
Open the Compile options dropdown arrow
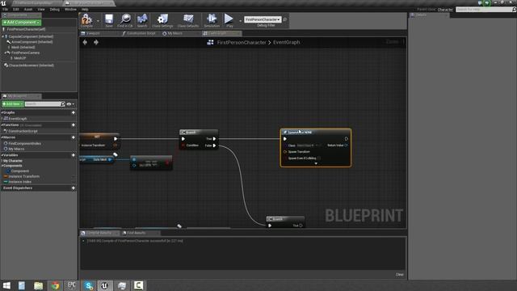(x=98, y=20)
